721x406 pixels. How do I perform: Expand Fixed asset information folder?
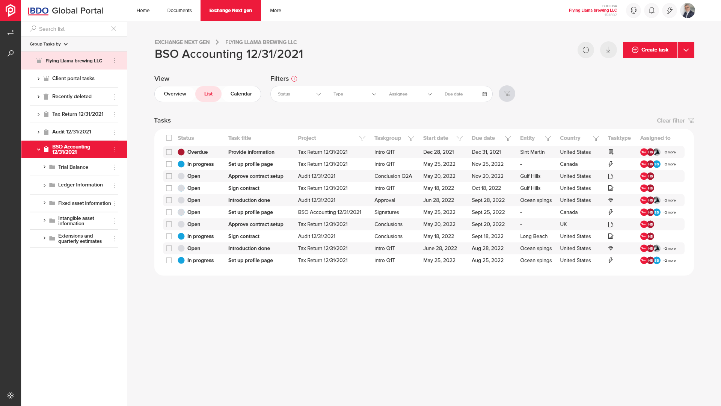point(44,203)
